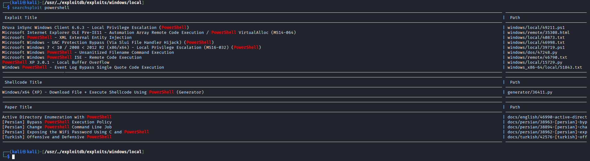Click path windows/local/15729.py
This screenshot has width=590, height=161.
[x=535, y=62]
